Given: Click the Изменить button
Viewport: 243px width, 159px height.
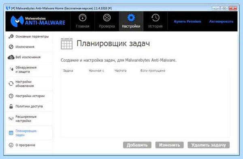Looking at the screenshot, I should (170, 145).
